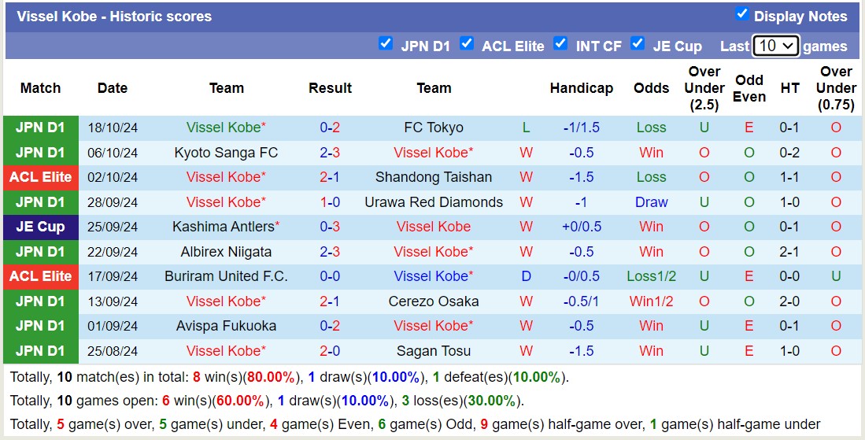Click Sagan Tosu team name
865x440 pixels.
pos(434,351)
